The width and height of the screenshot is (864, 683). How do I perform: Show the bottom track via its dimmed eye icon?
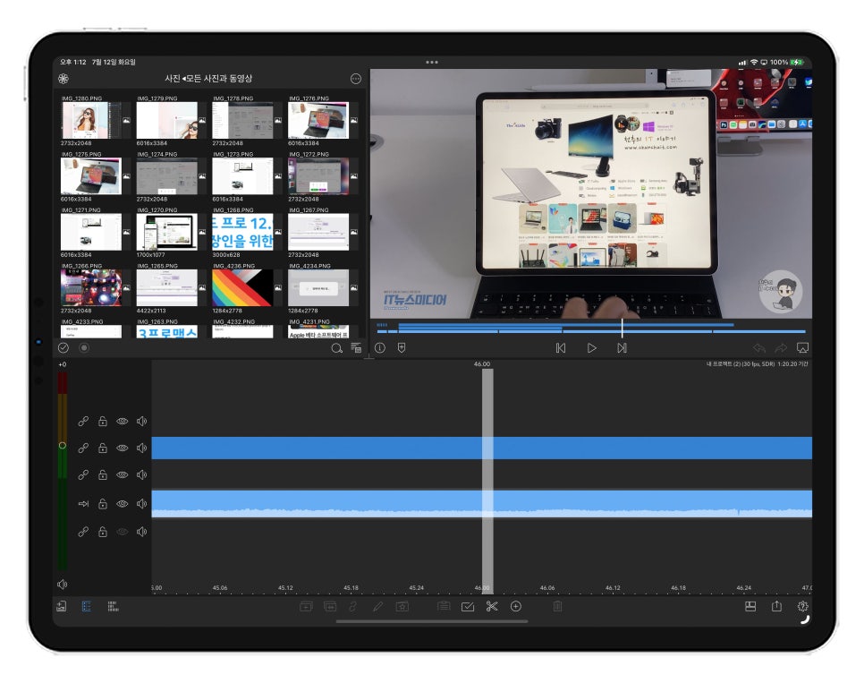tap(123, 532)
